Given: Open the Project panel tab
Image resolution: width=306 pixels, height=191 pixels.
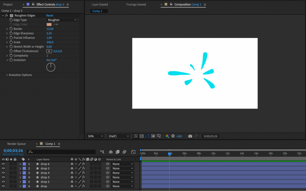Looking at the screenshot, I should (x=7, y=4).
